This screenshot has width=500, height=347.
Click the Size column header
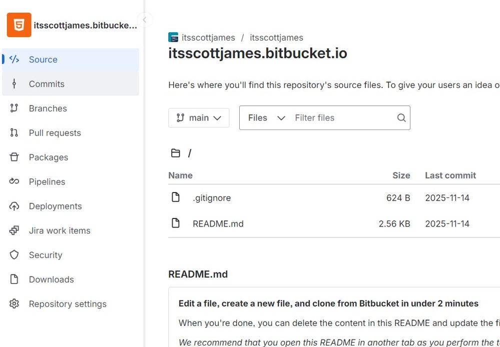click(x=401, y=175)
